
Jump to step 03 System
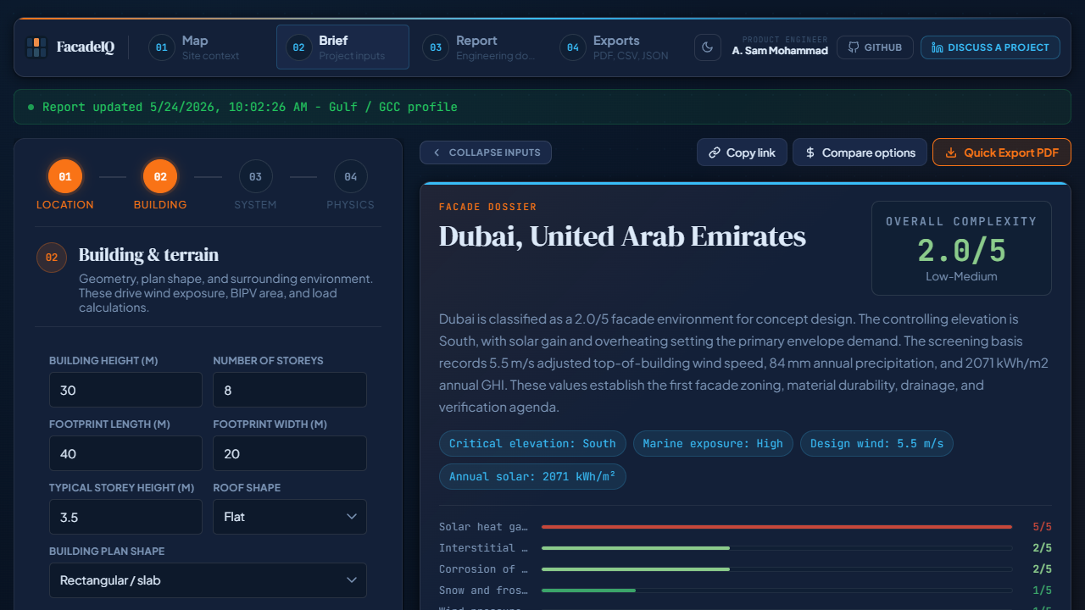(255, 176)
